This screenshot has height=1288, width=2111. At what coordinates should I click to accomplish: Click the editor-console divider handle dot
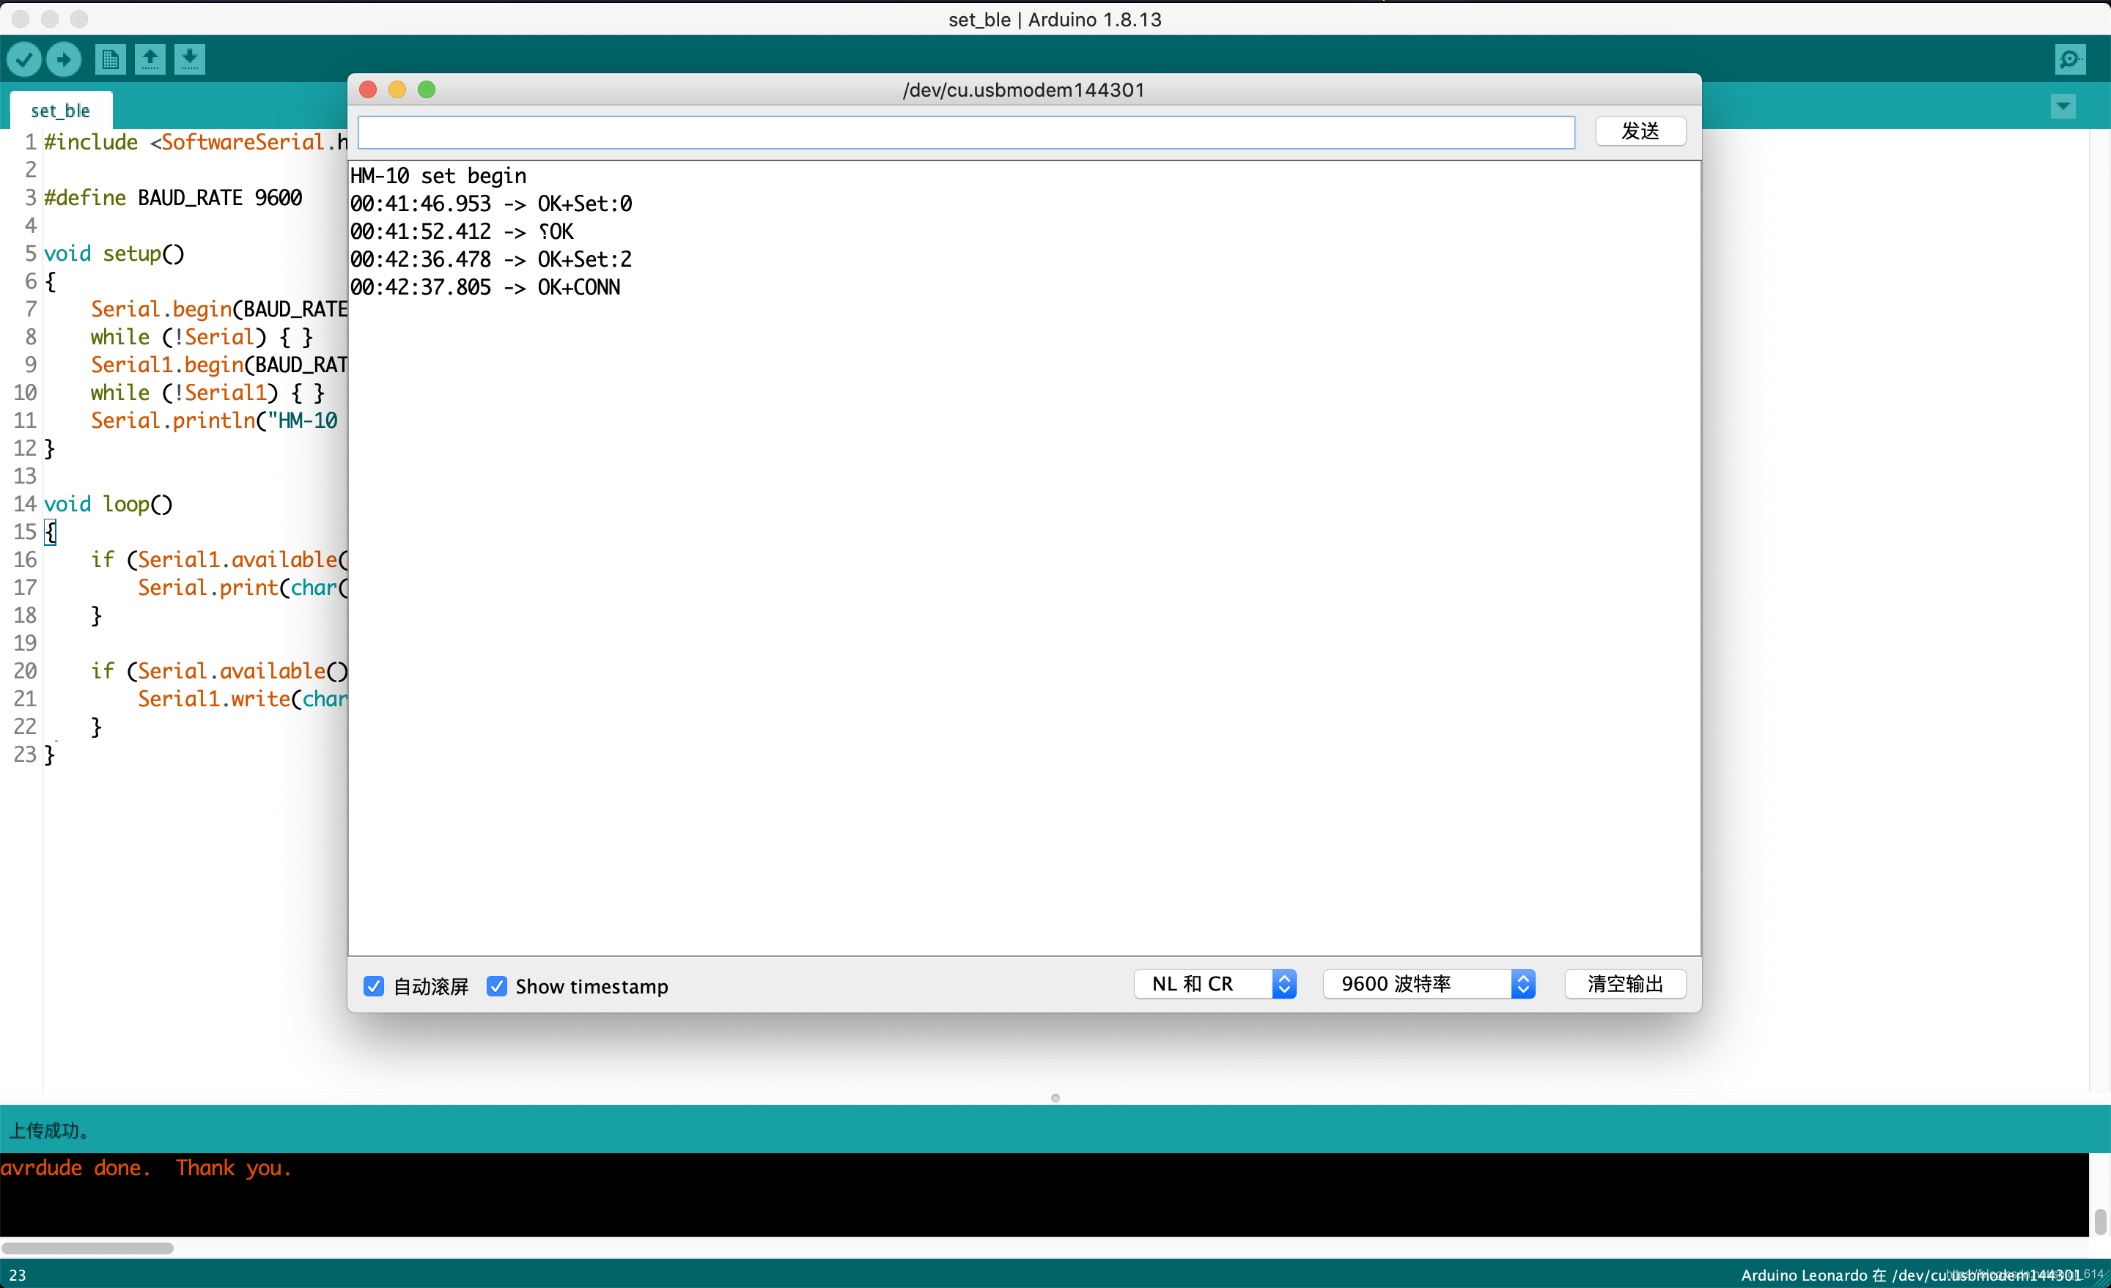pos(1055,1098)
